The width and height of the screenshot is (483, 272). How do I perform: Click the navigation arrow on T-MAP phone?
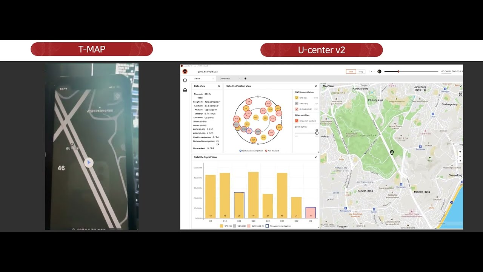click(x=88, y=162)
